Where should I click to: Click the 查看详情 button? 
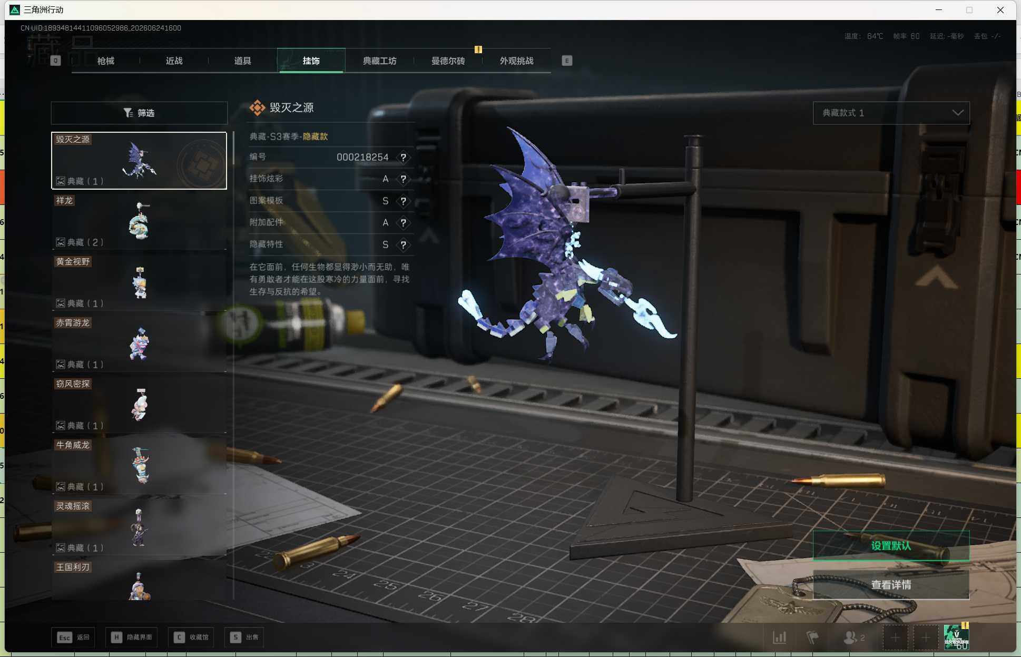click(891, 585)
